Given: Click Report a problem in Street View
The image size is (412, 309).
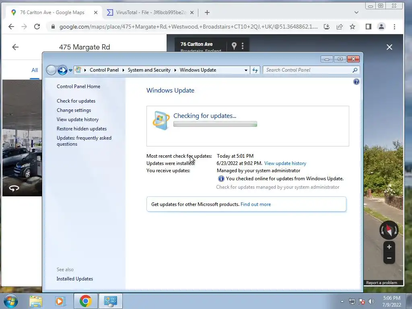Looking at the screenshot, I should pyautogui.click(x=381, y=283).
